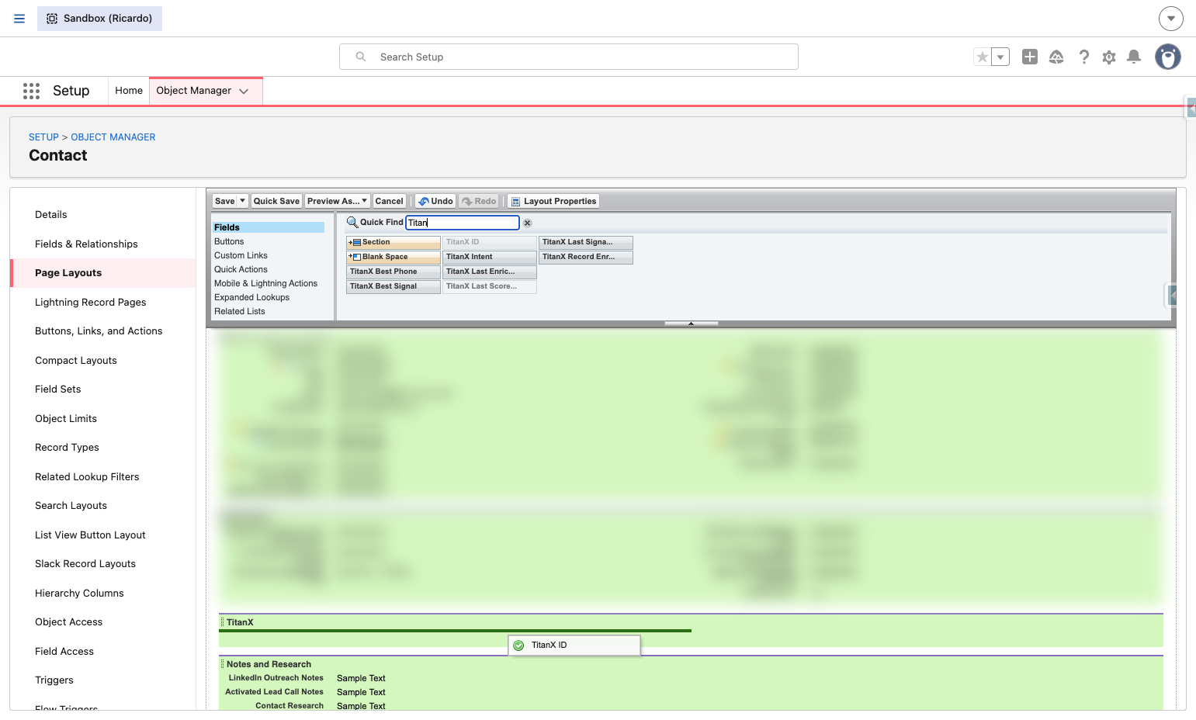Click the Quick Find magnifier icon
This screenshot has width=1196, height=720.
352,223
